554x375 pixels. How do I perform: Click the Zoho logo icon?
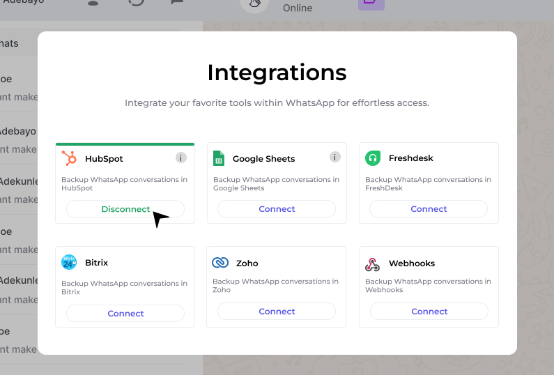[220, 263]
